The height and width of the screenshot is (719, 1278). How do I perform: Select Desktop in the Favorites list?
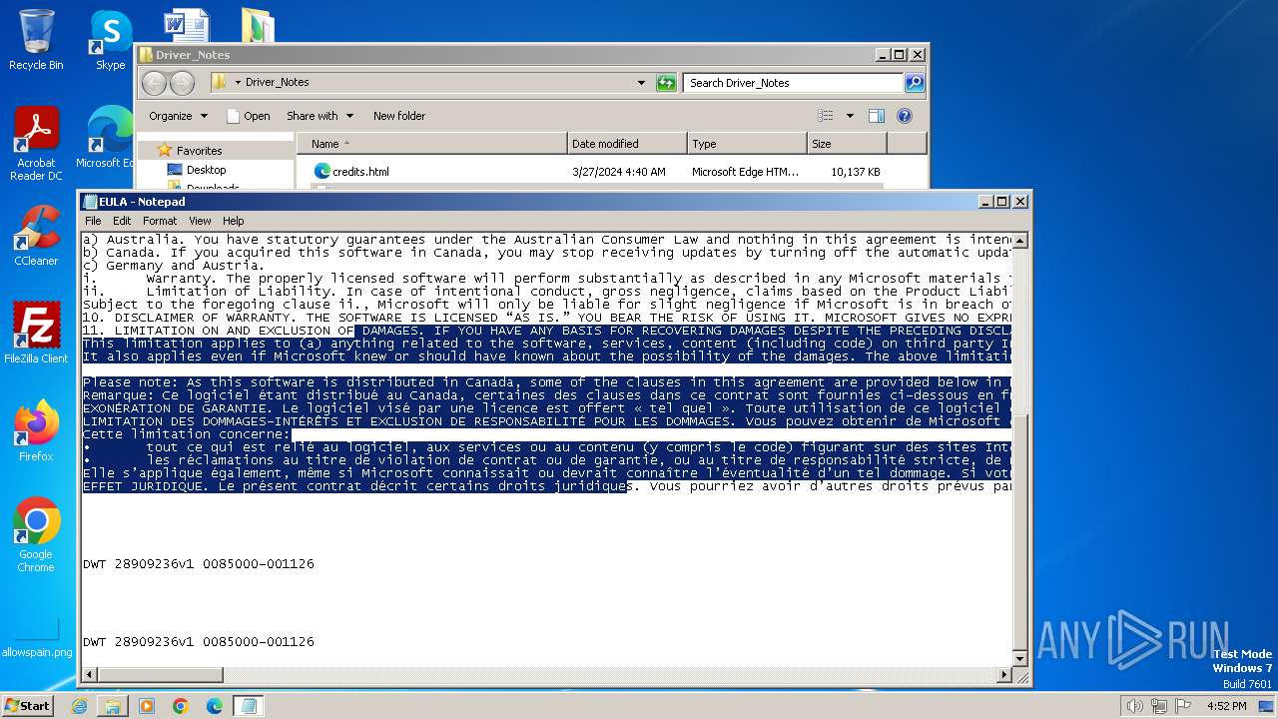[206, 170]
